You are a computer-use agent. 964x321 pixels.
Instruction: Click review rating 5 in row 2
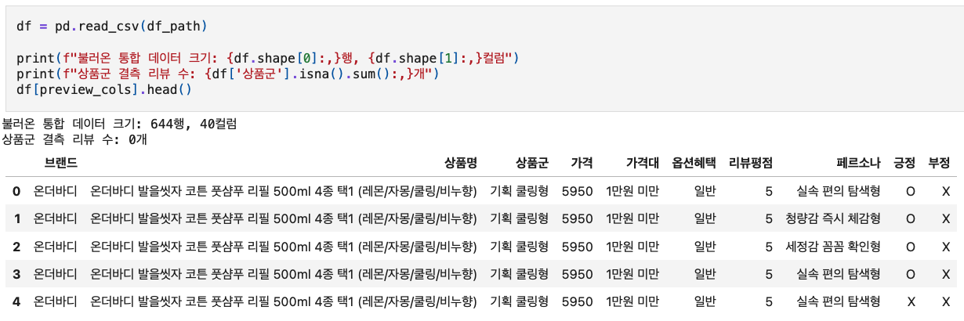click(769, 246)
